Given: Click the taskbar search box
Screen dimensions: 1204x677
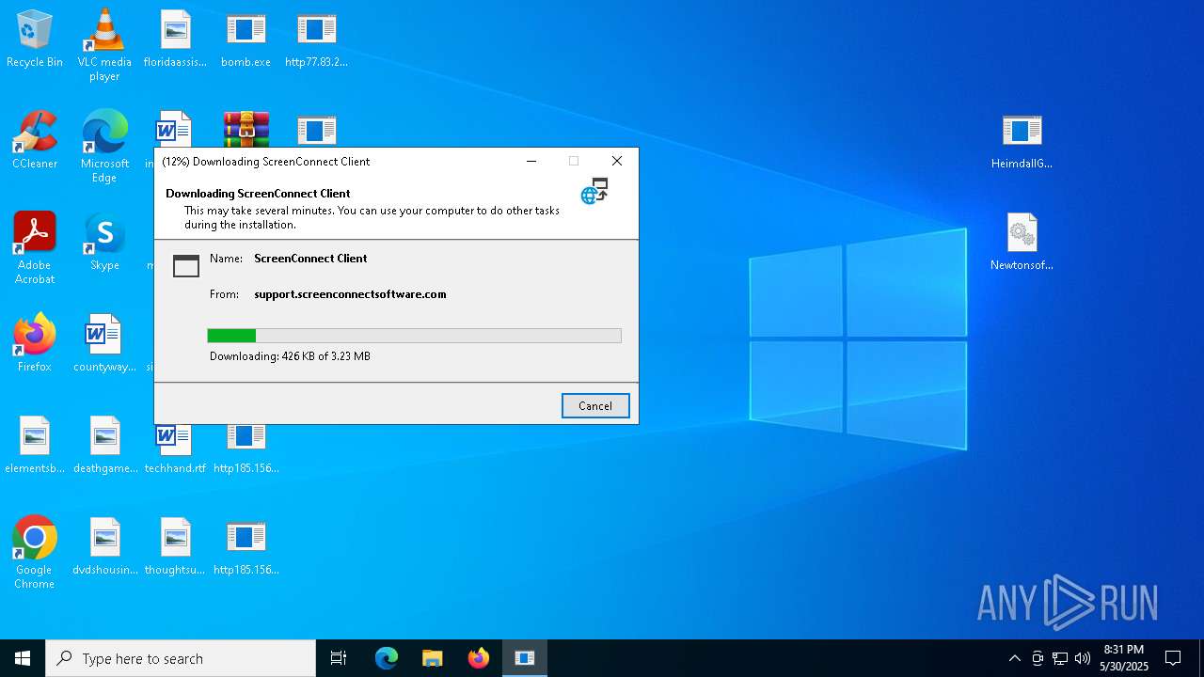Looking at the screenshot, I should [181, 658].
